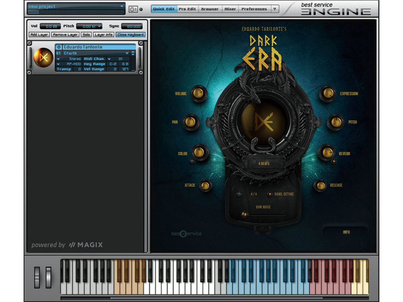
Task: Open Layer Info
Action: point(104,35)
